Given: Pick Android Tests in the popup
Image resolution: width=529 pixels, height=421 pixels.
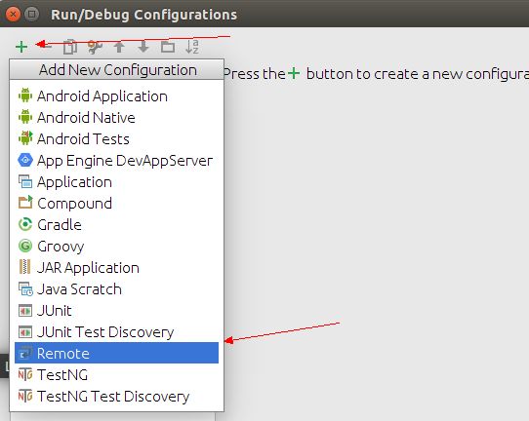Looking at the screenshot, I should 116,138.
